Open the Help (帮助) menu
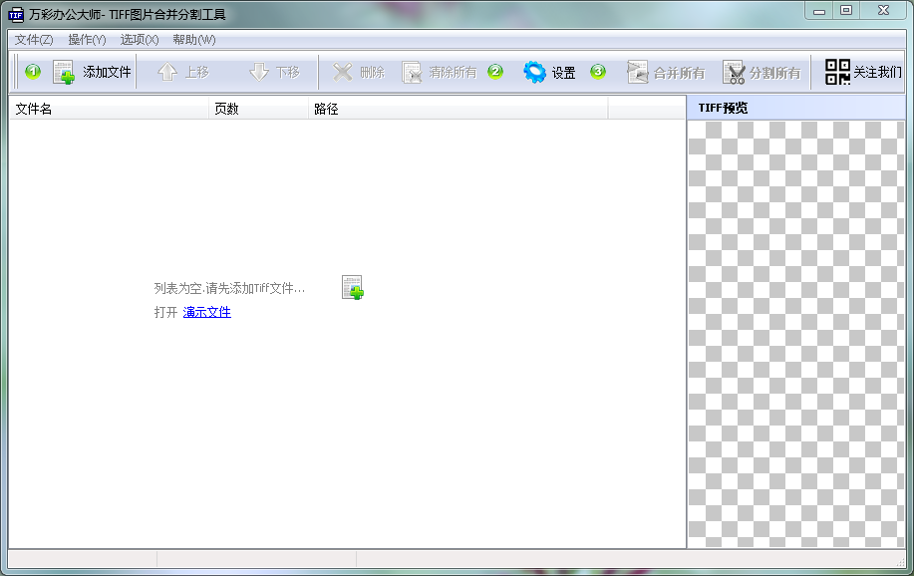Screen dimensions: 914x576 pos(193,40)
